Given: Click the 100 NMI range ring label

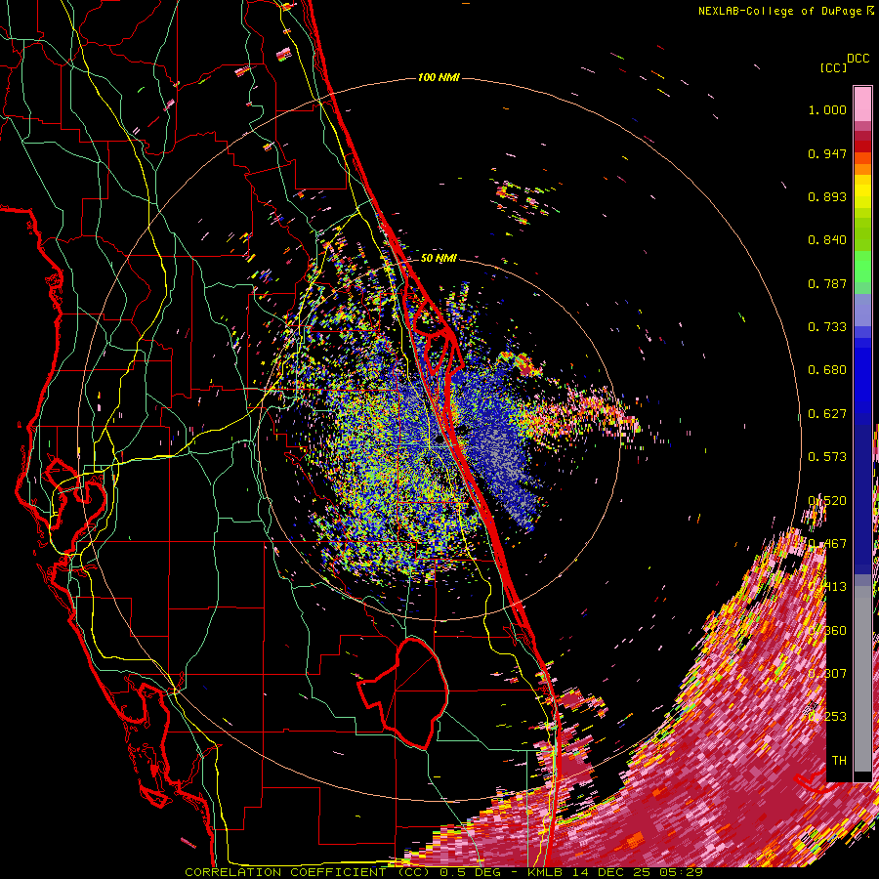Looking at the screenshot, I should 439,77.
